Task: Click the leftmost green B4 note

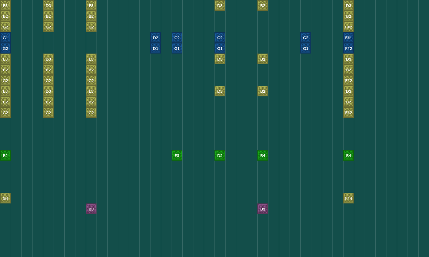Action: pyautogui.click(x=263, y=155)
